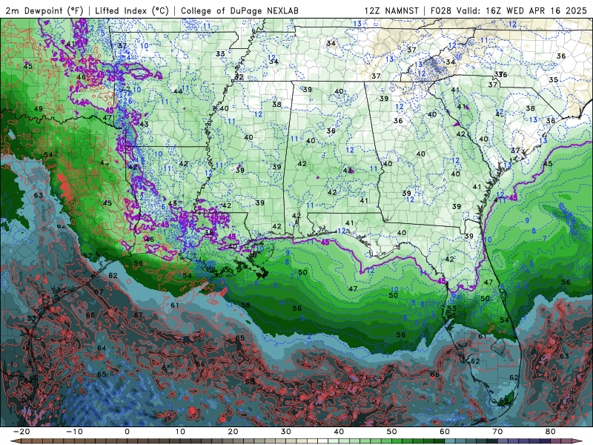Click the 49 dewpoint value on the map
Image resolution: width=593 pixels, height=445 pixels.
[x=39, y=109]
